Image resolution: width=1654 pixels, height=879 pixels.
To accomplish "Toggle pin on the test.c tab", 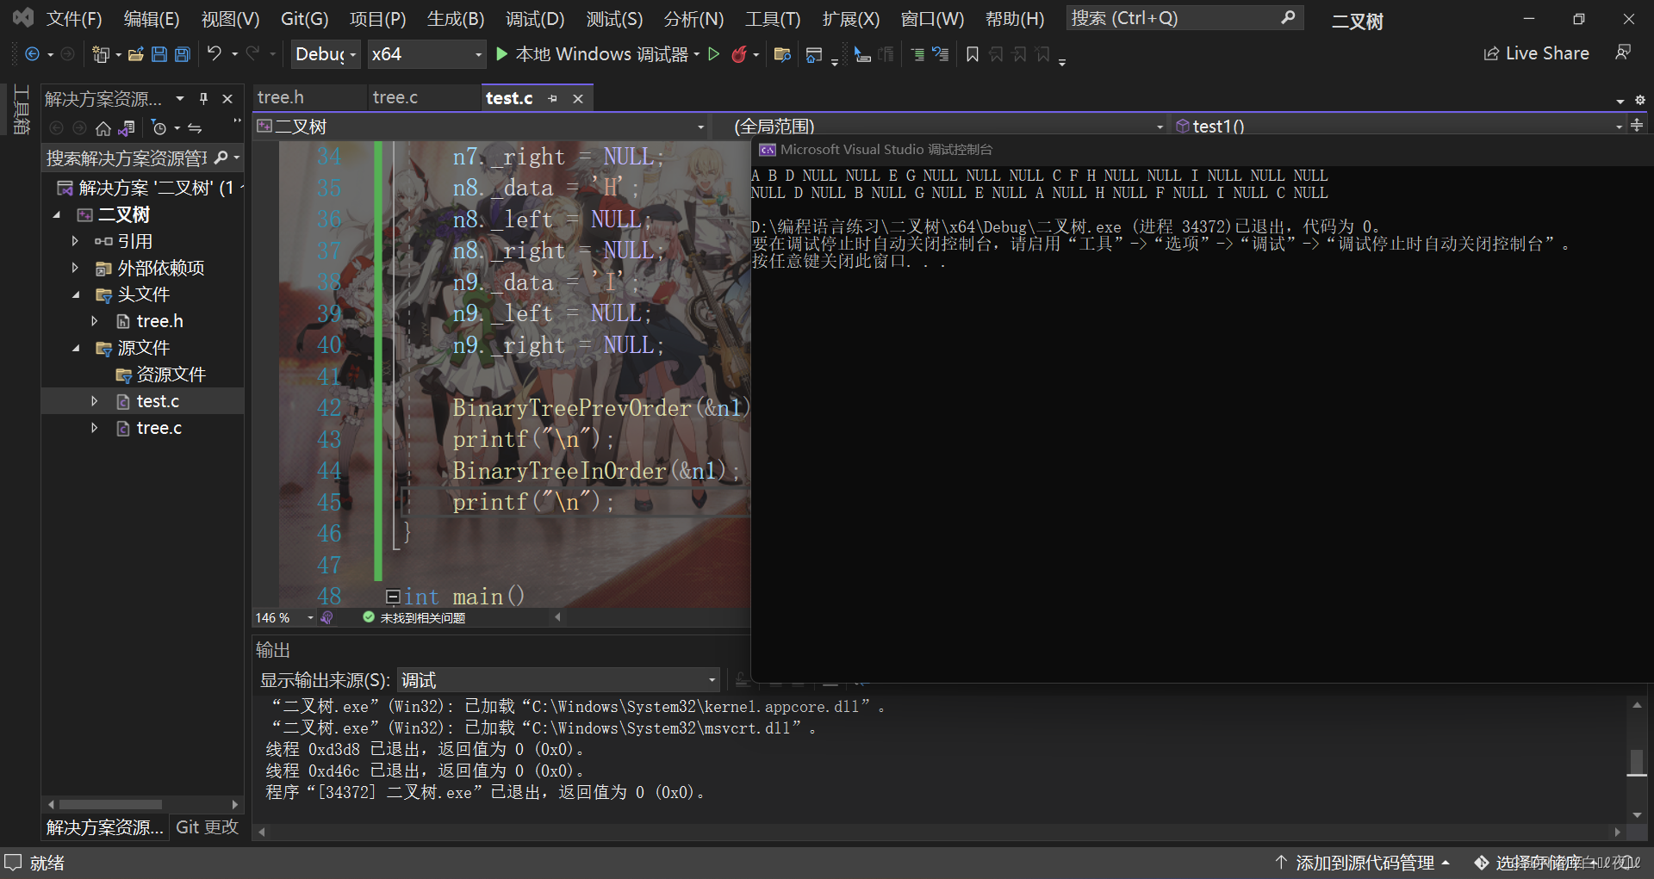I will [553, 99].
